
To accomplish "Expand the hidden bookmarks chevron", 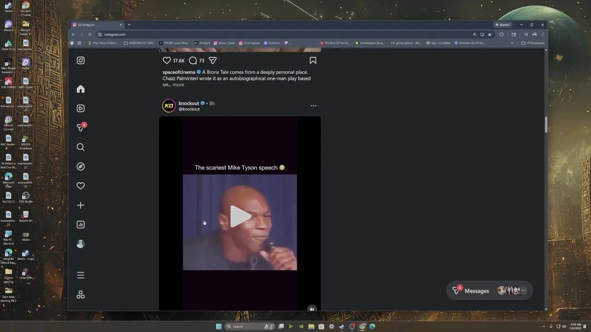I will point(512,43).
